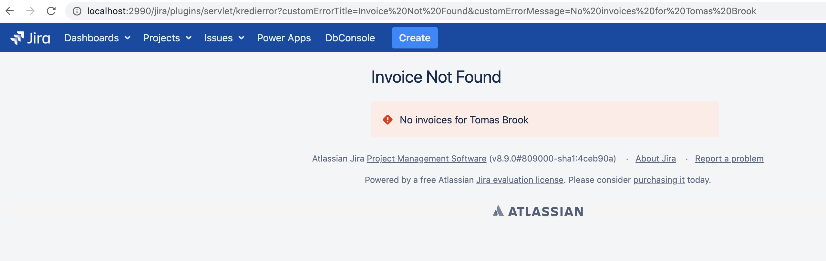Image resolution: width=826 pixels, height=261 pixels.
Task: Expand the Projects dropdown chevron
Action: pyautogui.click(x=189, y=38)
